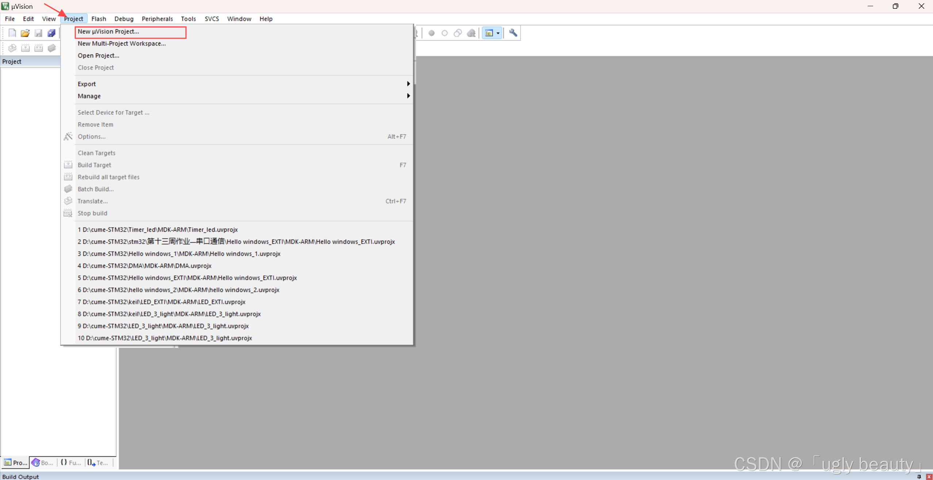The width and height of the screenshot is (933, 480).
Task: Click the New file toolbar icon
Action: click(12, 33)
